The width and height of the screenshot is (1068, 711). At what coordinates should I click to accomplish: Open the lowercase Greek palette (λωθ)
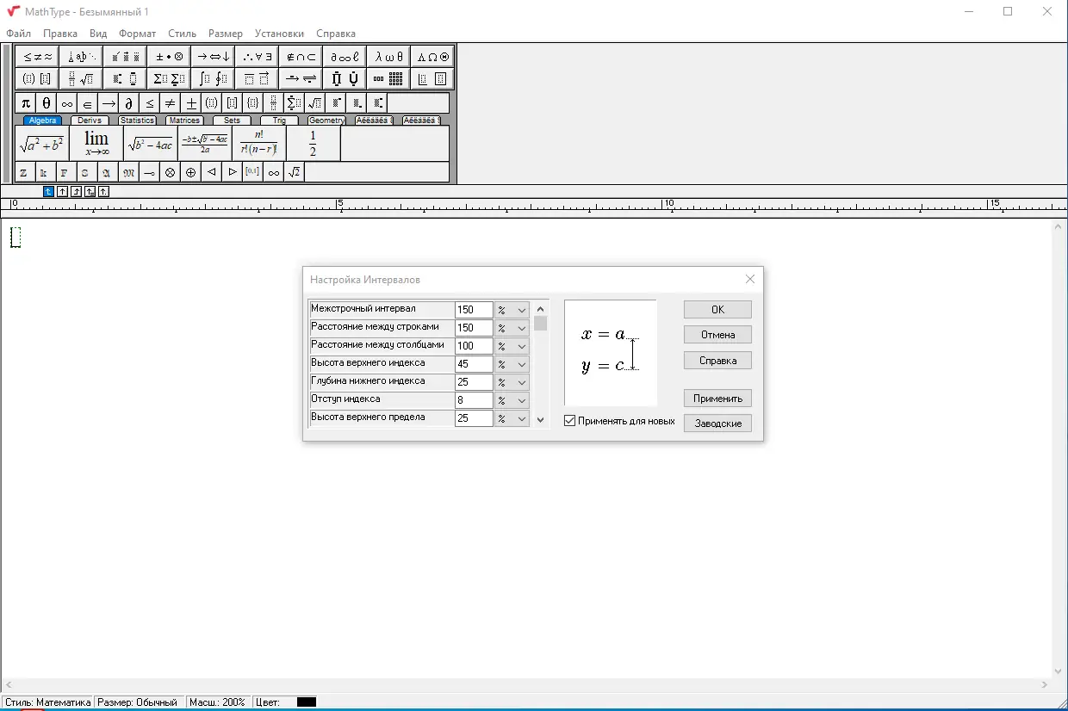[388, 57]
